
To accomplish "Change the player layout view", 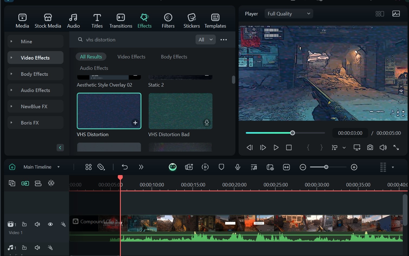I will 380,14.
